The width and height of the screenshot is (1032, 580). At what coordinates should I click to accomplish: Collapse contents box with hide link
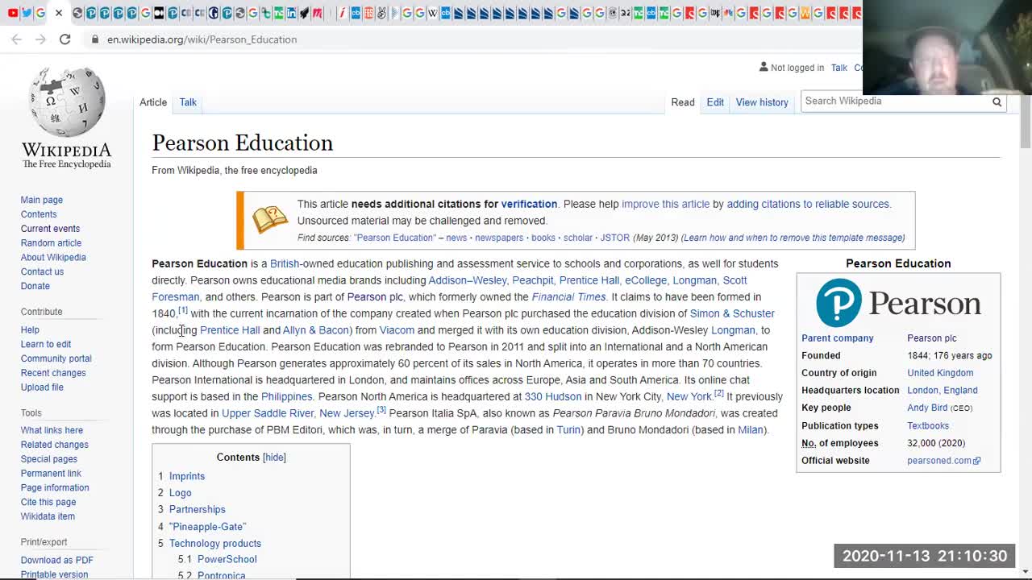(x=274, y=458)
